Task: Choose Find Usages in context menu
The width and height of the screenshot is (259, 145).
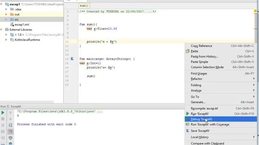Action: (x=221, y=73)
